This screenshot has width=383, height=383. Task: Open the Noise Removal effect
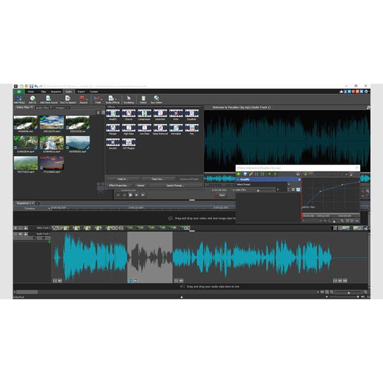[160, 129]
